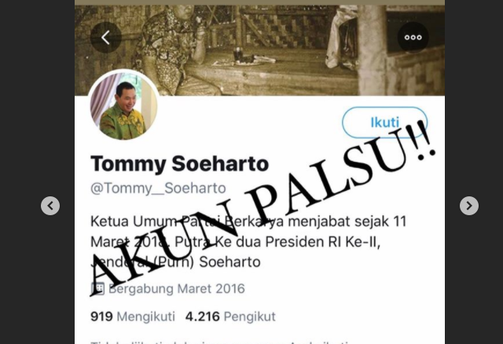
Task: Advance to the next image in the gallery
Action: point(469,206)
